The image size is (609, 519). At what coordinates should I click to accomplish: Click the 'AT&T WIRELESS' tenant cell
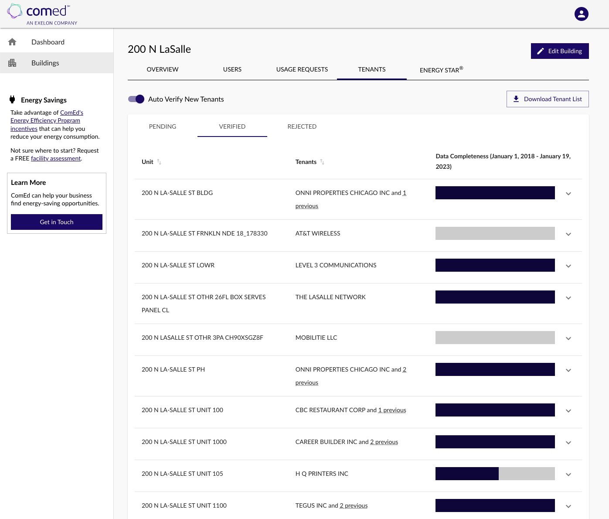pos(318,233)
